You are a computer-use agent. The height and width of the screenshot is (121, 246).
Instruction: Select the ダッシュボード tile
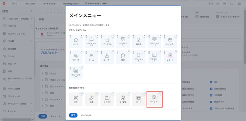154,41
